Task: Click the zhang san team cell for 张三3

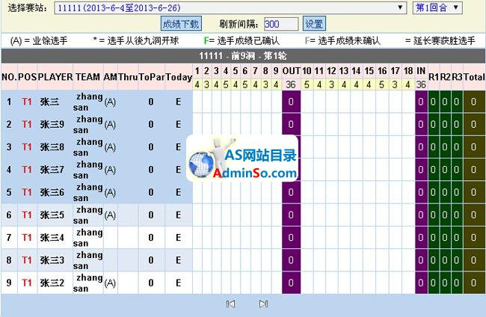Action: (88, 260)
